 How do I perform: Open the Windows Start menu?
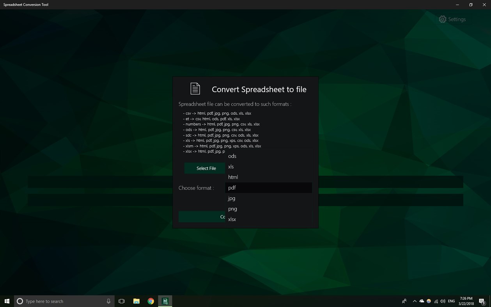coord(7,301)
